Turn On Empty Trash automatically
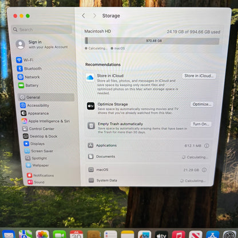Viewport: 238px width, 238px height. pos(201,124)
